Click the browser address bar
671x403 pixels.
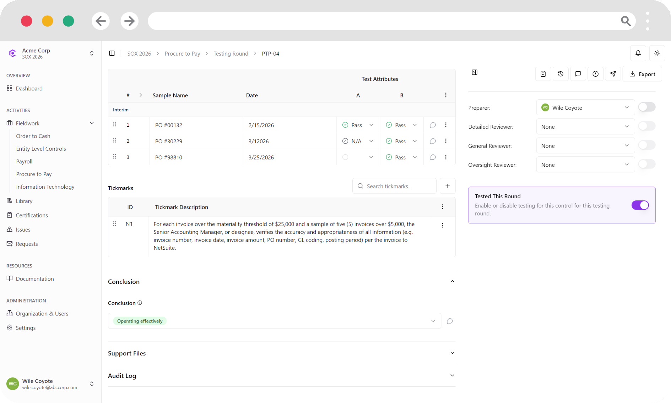tap(384, 21)
